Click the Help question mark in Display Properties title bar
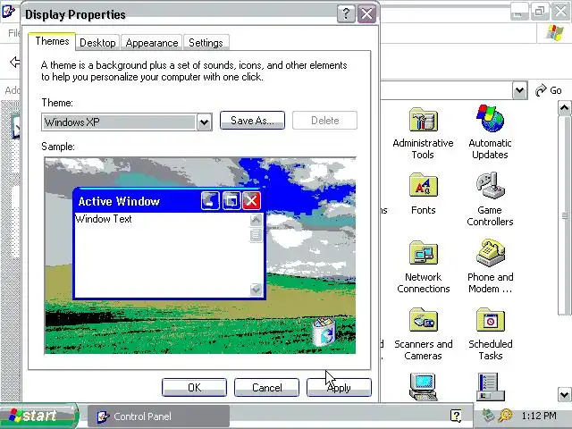 pos(346,14)
